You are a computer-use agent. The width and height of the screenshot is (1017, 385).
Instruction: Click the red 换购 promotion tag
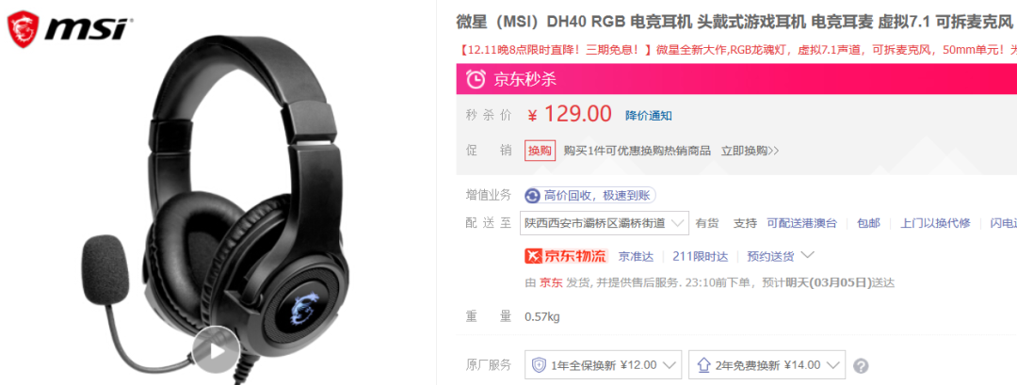pyautogui.click(x=540, y=151)
